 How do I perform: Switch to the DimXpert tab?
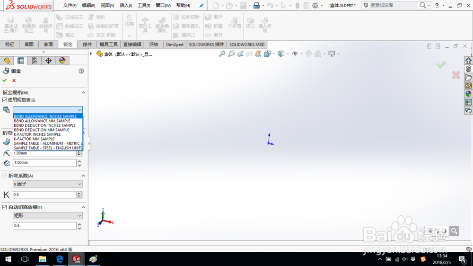point(175,44)
